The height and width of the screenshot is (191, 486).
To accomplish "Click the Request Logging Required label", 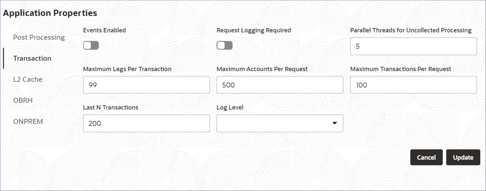I will 254,30.
